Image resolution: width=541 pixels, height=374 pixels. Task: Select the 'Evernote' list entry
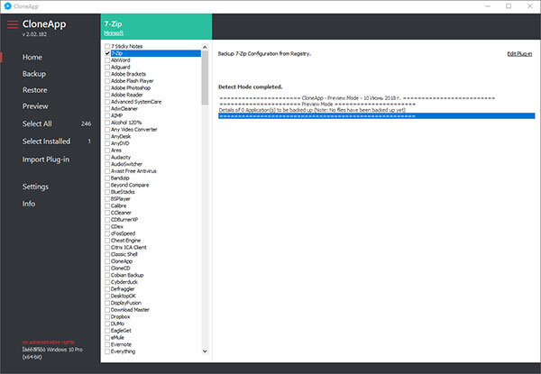(121, 344)
